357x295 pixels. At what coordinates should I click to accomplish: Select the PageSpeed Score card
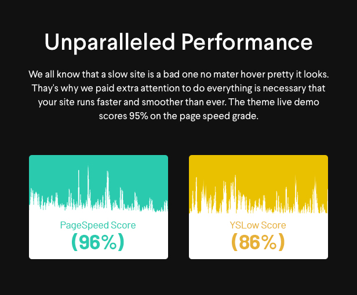click(99, 207)
